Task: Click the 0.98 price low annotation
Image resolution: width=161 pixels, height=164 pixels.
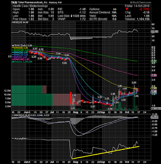Action: pos(110,109)
